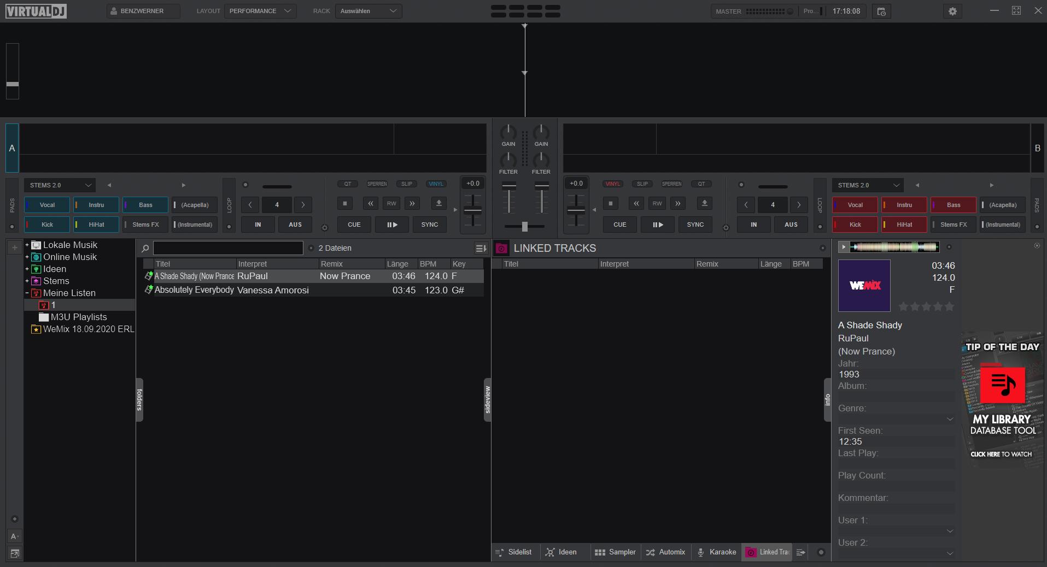Image resolution: width=1047 pixels, height=567 pixels.
Task: Adjust the crossfader slider
Action: coord(524,226)
